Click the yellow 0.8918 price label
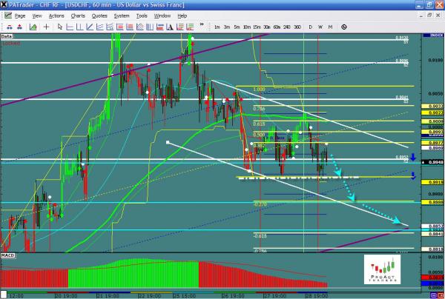The image size is (445, 299). 436,181
